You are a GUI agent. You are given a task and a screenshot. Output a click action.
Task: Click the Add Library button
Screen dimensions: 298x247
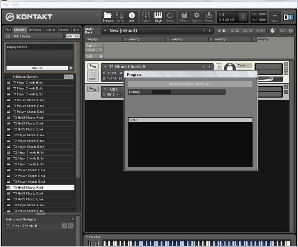(x=22, y=36)
